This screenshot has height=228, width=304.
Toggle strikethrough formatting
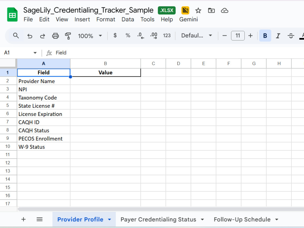pyautogui.click(x=291, y=36)
